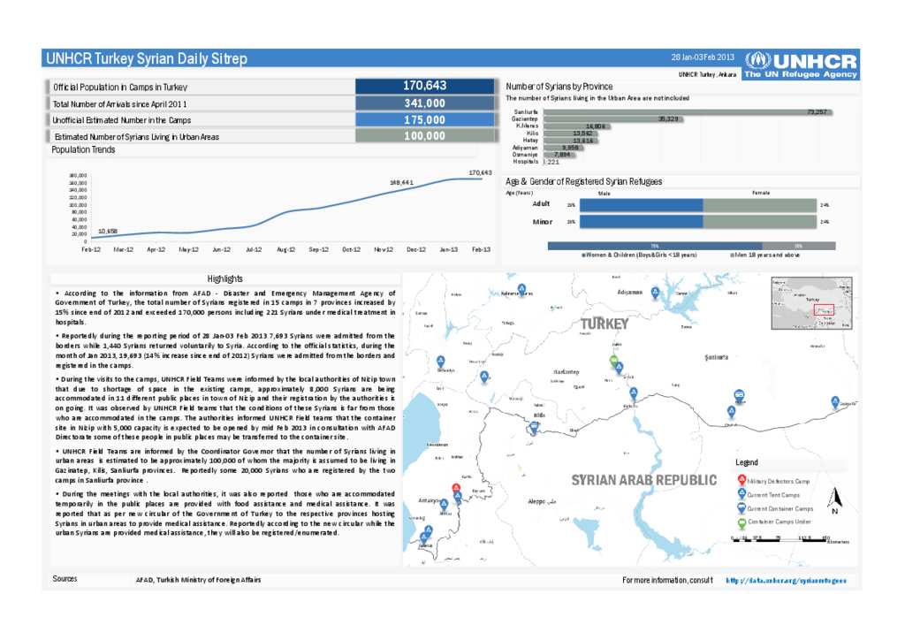Select the container camp pin in Sanliurfa province
This screenshot has height=640, width=905.
(739, 395)
